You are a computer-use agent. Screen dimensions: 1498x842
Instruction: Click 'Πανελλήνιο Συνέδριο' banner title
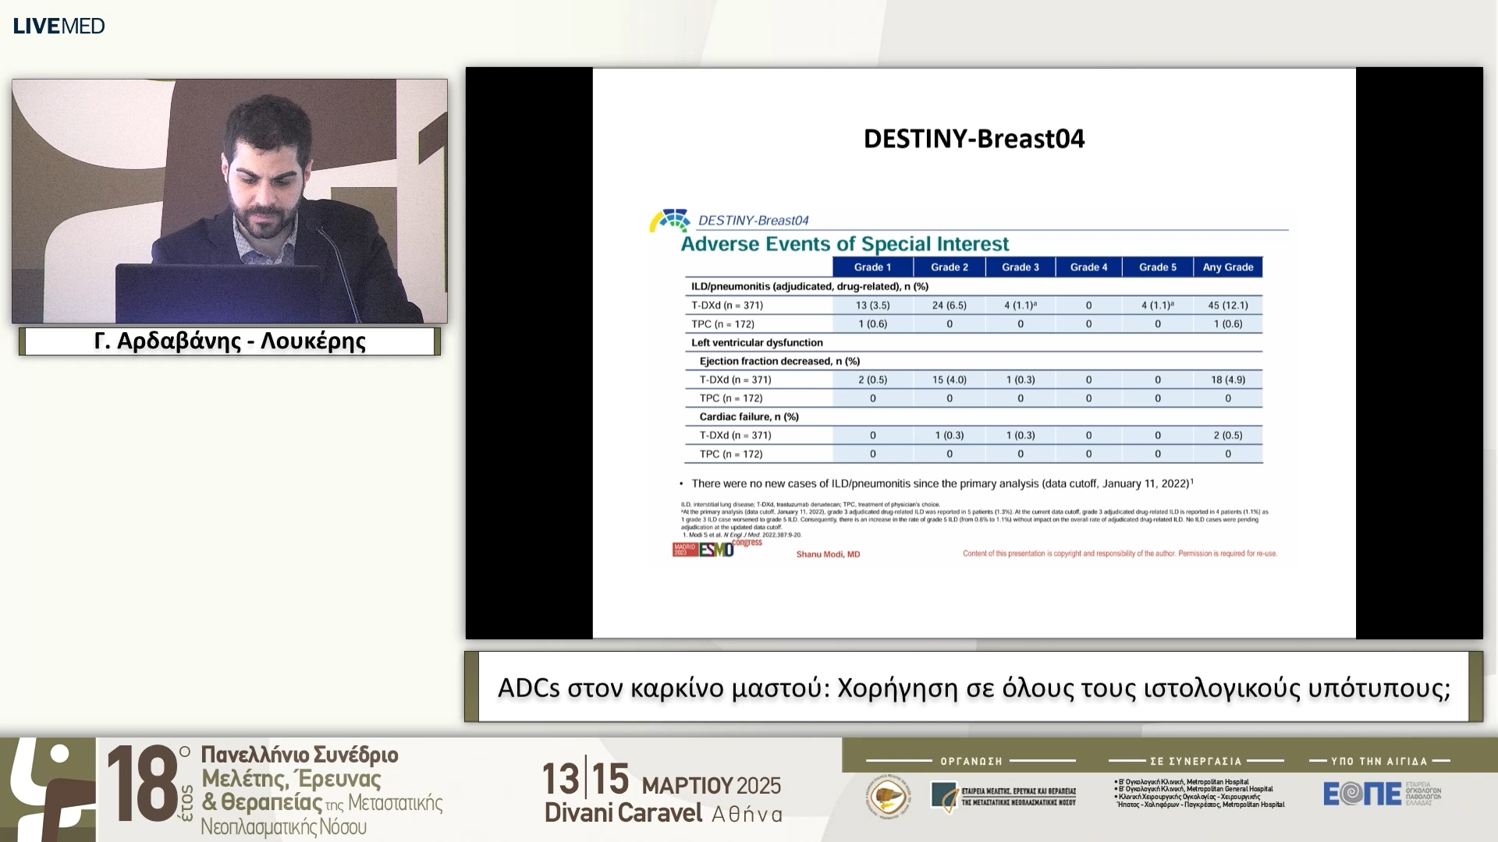click(x=300, y=755)
